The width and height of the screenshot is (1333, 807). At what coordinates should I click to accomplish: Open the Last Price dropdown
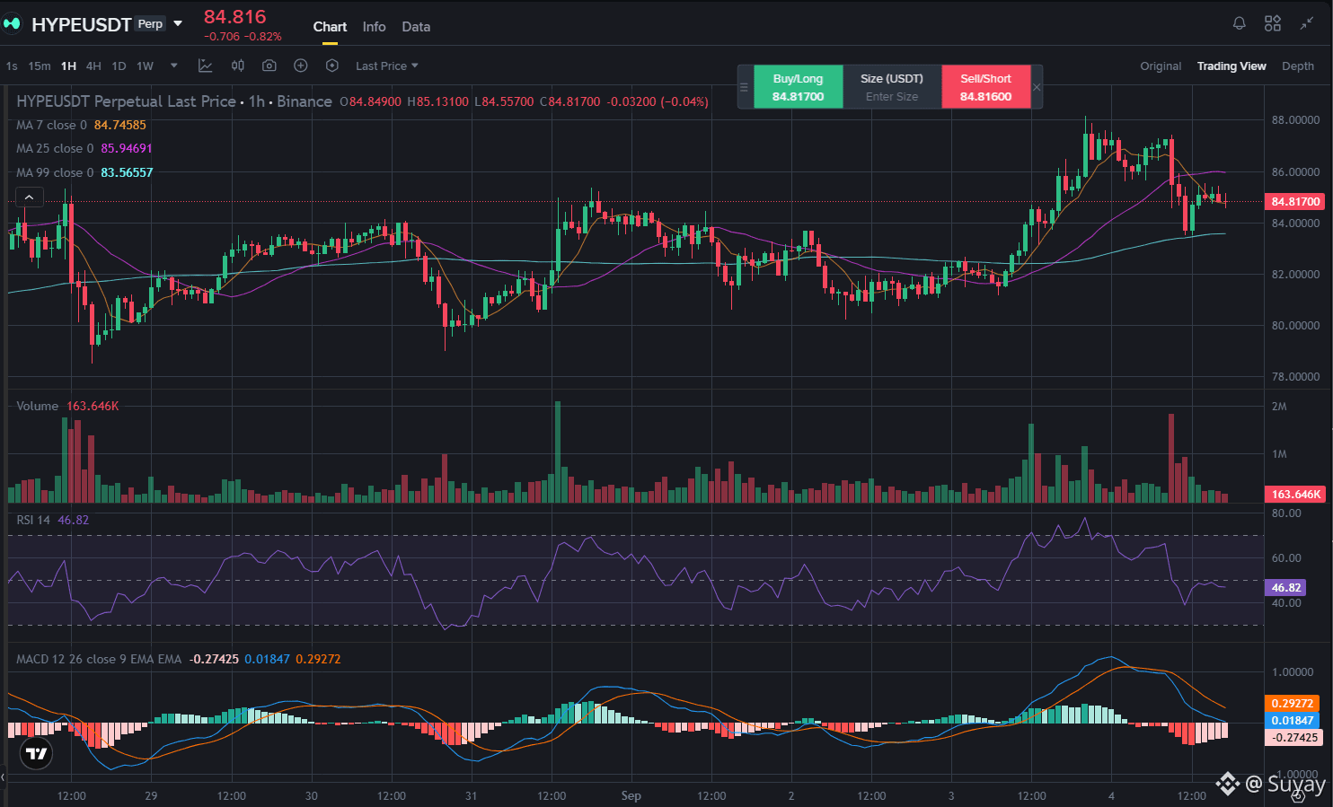(x=387, y=66)
